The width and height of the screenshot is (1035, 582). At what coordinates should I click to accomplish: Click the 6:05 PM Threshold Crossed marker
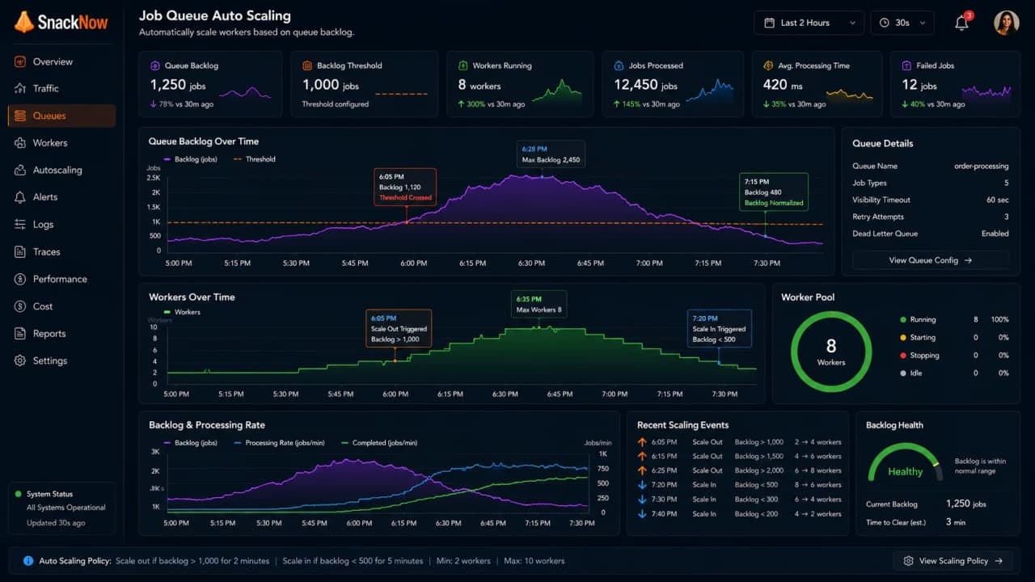405,187
